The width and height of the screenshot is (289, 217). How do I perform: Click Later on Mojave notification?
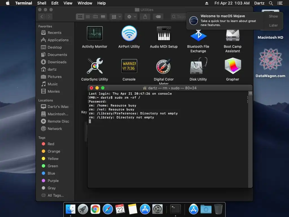(273, 25)
